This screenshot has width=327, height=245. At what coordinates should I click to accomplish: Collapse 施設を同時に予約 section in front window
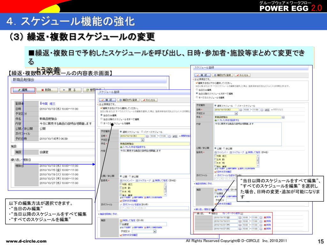coord(203,184)
